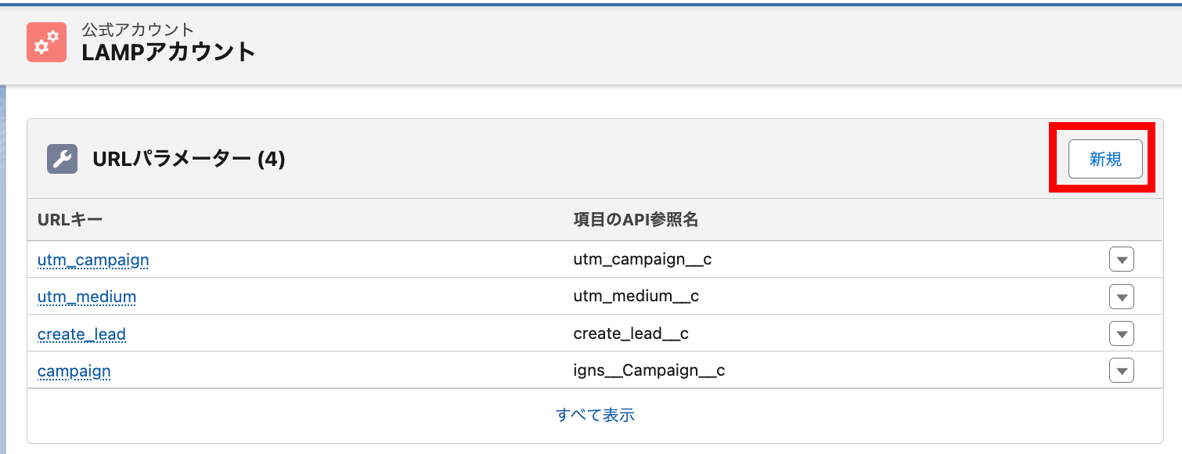1182x454 pixels.
Task: Select the utm_campaign__c API name cell
Action: click(642, 259)
